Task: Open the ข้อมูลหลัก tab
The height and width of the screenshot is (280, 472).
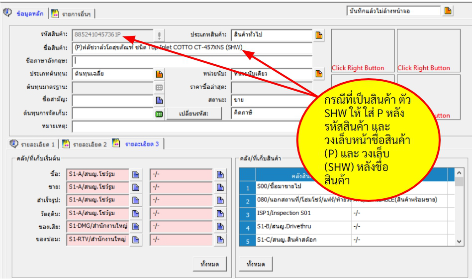Action: coord(25,13)
